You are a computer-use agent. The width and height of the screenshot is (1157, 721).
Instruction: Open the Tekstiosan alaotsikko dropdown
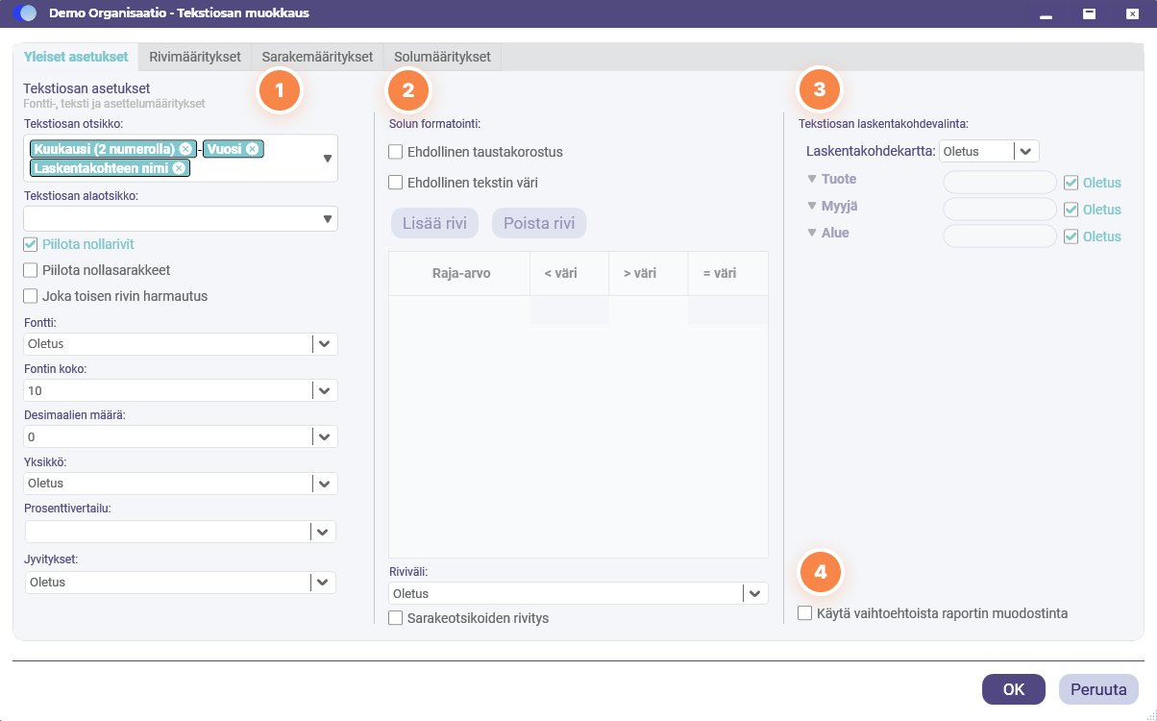pyautogui.click(x=327, y=219)
